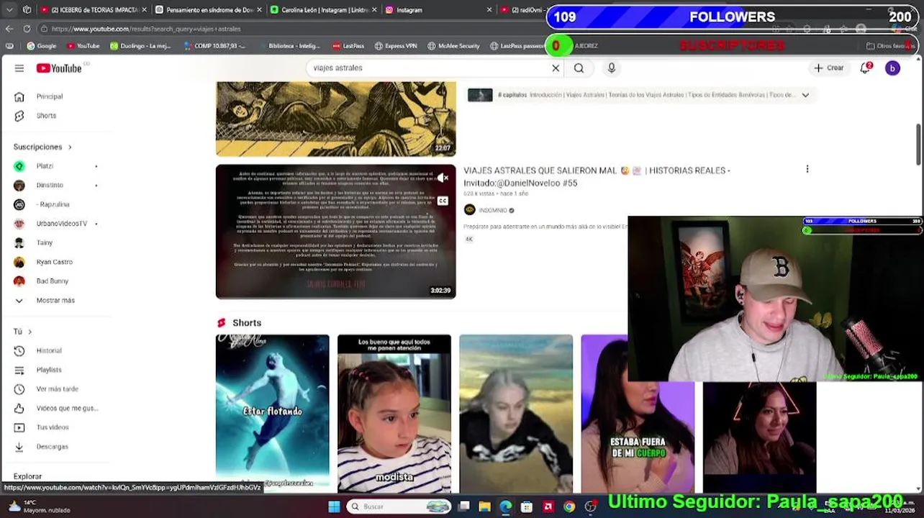
Task: Open Shorts in the sidebar
Action: [x=46, y=116]
